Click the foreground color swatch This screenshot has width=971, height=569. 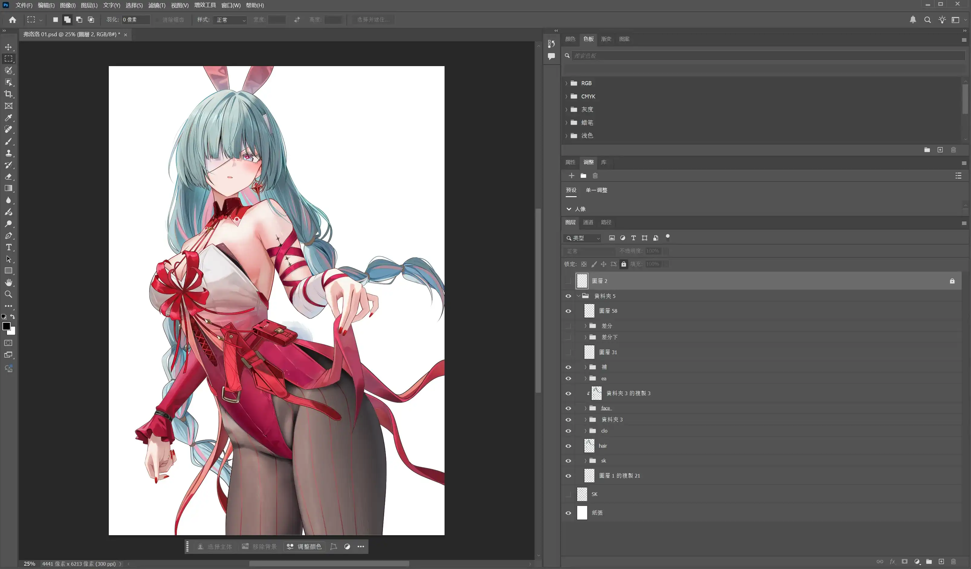click(6, 326)
